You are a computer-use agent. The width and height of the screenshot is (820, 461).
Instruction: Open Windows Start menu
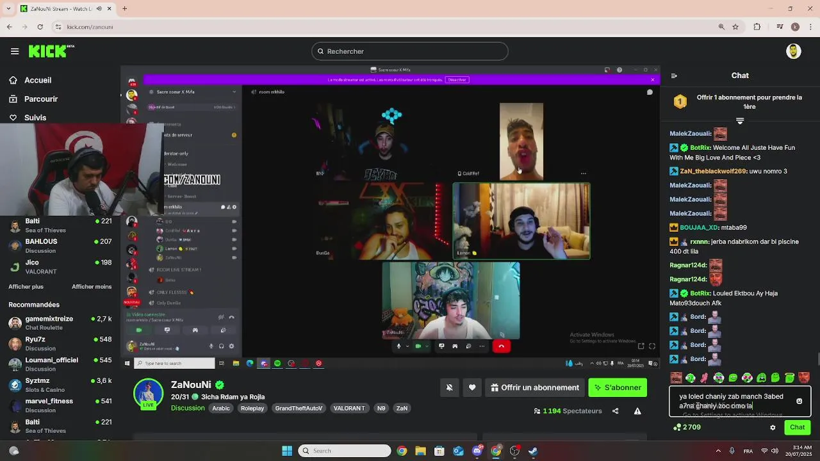coord(287,451)
